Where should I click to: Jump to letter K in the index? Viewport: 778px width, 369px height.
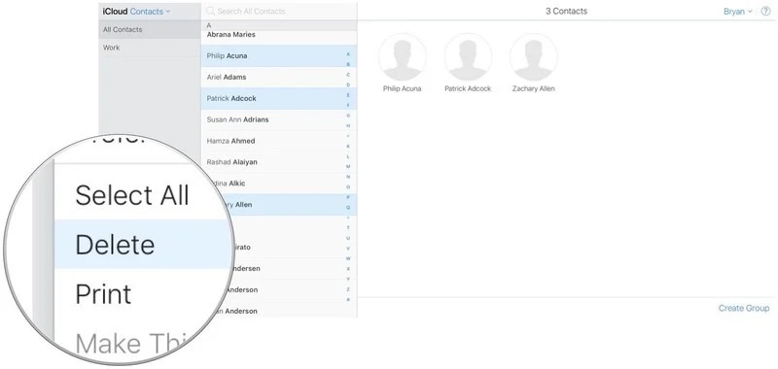348,146
